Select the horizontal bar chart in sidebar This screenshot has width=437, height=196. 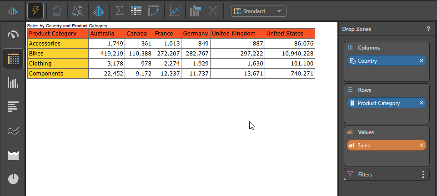pyautogui.click(x=13, y=106)
